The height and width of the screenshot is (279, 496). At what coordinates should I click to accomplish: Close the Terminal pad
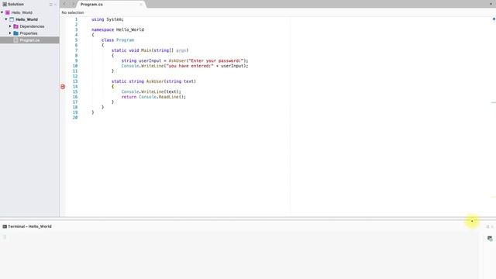click(x=492, y=226)
